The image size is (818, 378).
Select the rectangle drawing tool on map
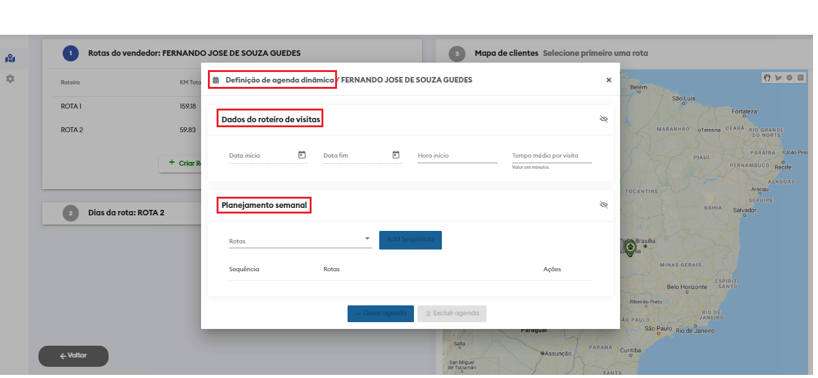pyautogui.click(x=801, y=78)
